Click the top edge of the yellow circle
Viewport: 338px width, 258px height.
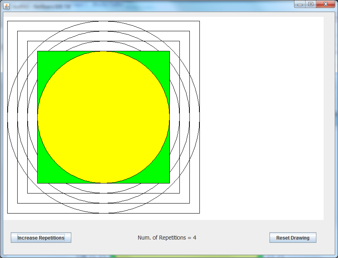pos(103,52)
